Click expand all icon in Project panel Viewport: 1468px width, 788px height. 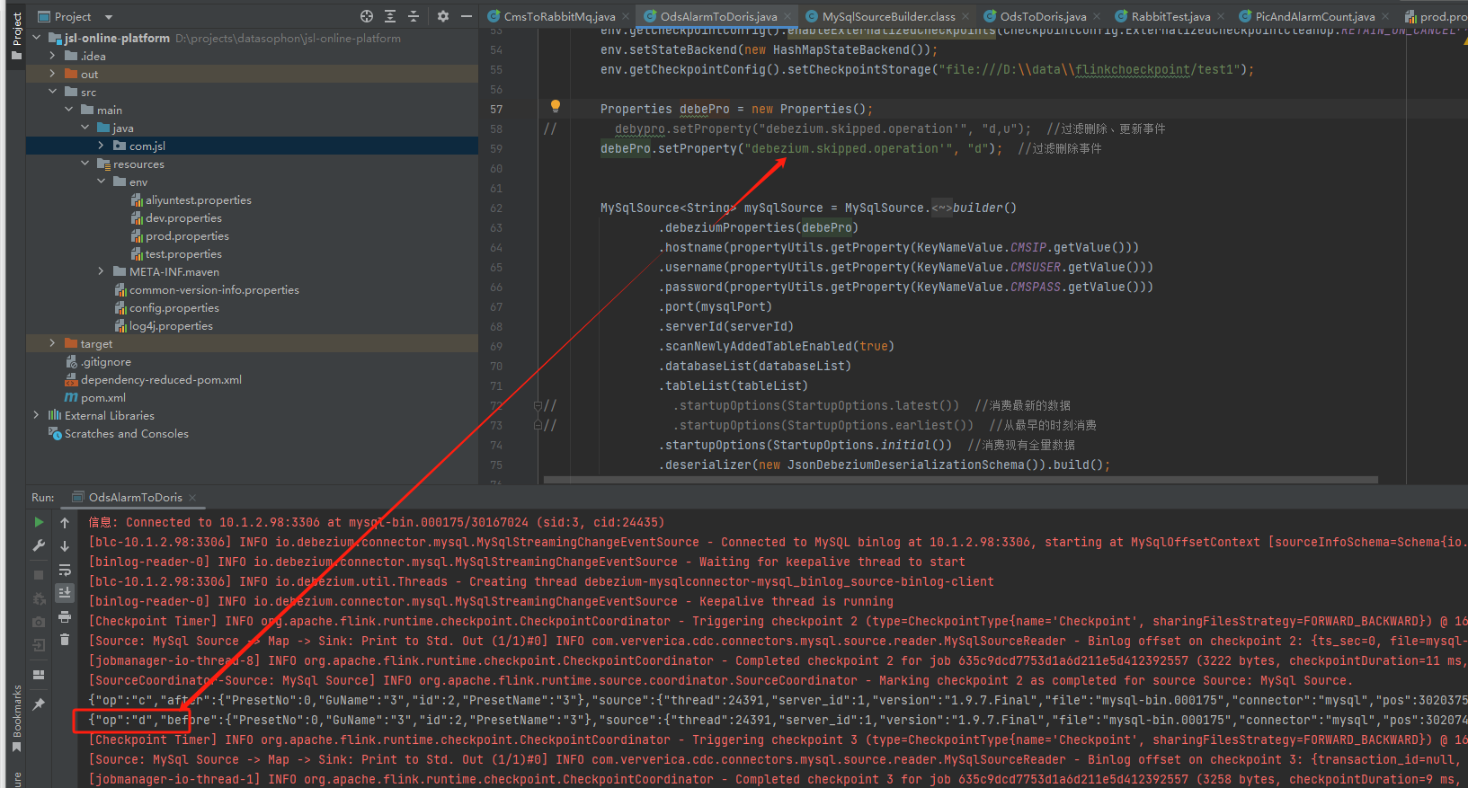390,16
